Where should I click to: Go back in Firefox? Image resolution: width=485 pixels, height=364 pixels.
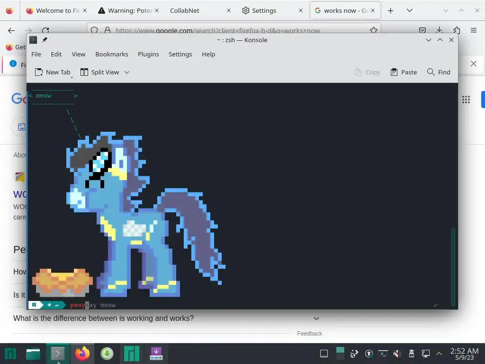[x=11, y=30]
